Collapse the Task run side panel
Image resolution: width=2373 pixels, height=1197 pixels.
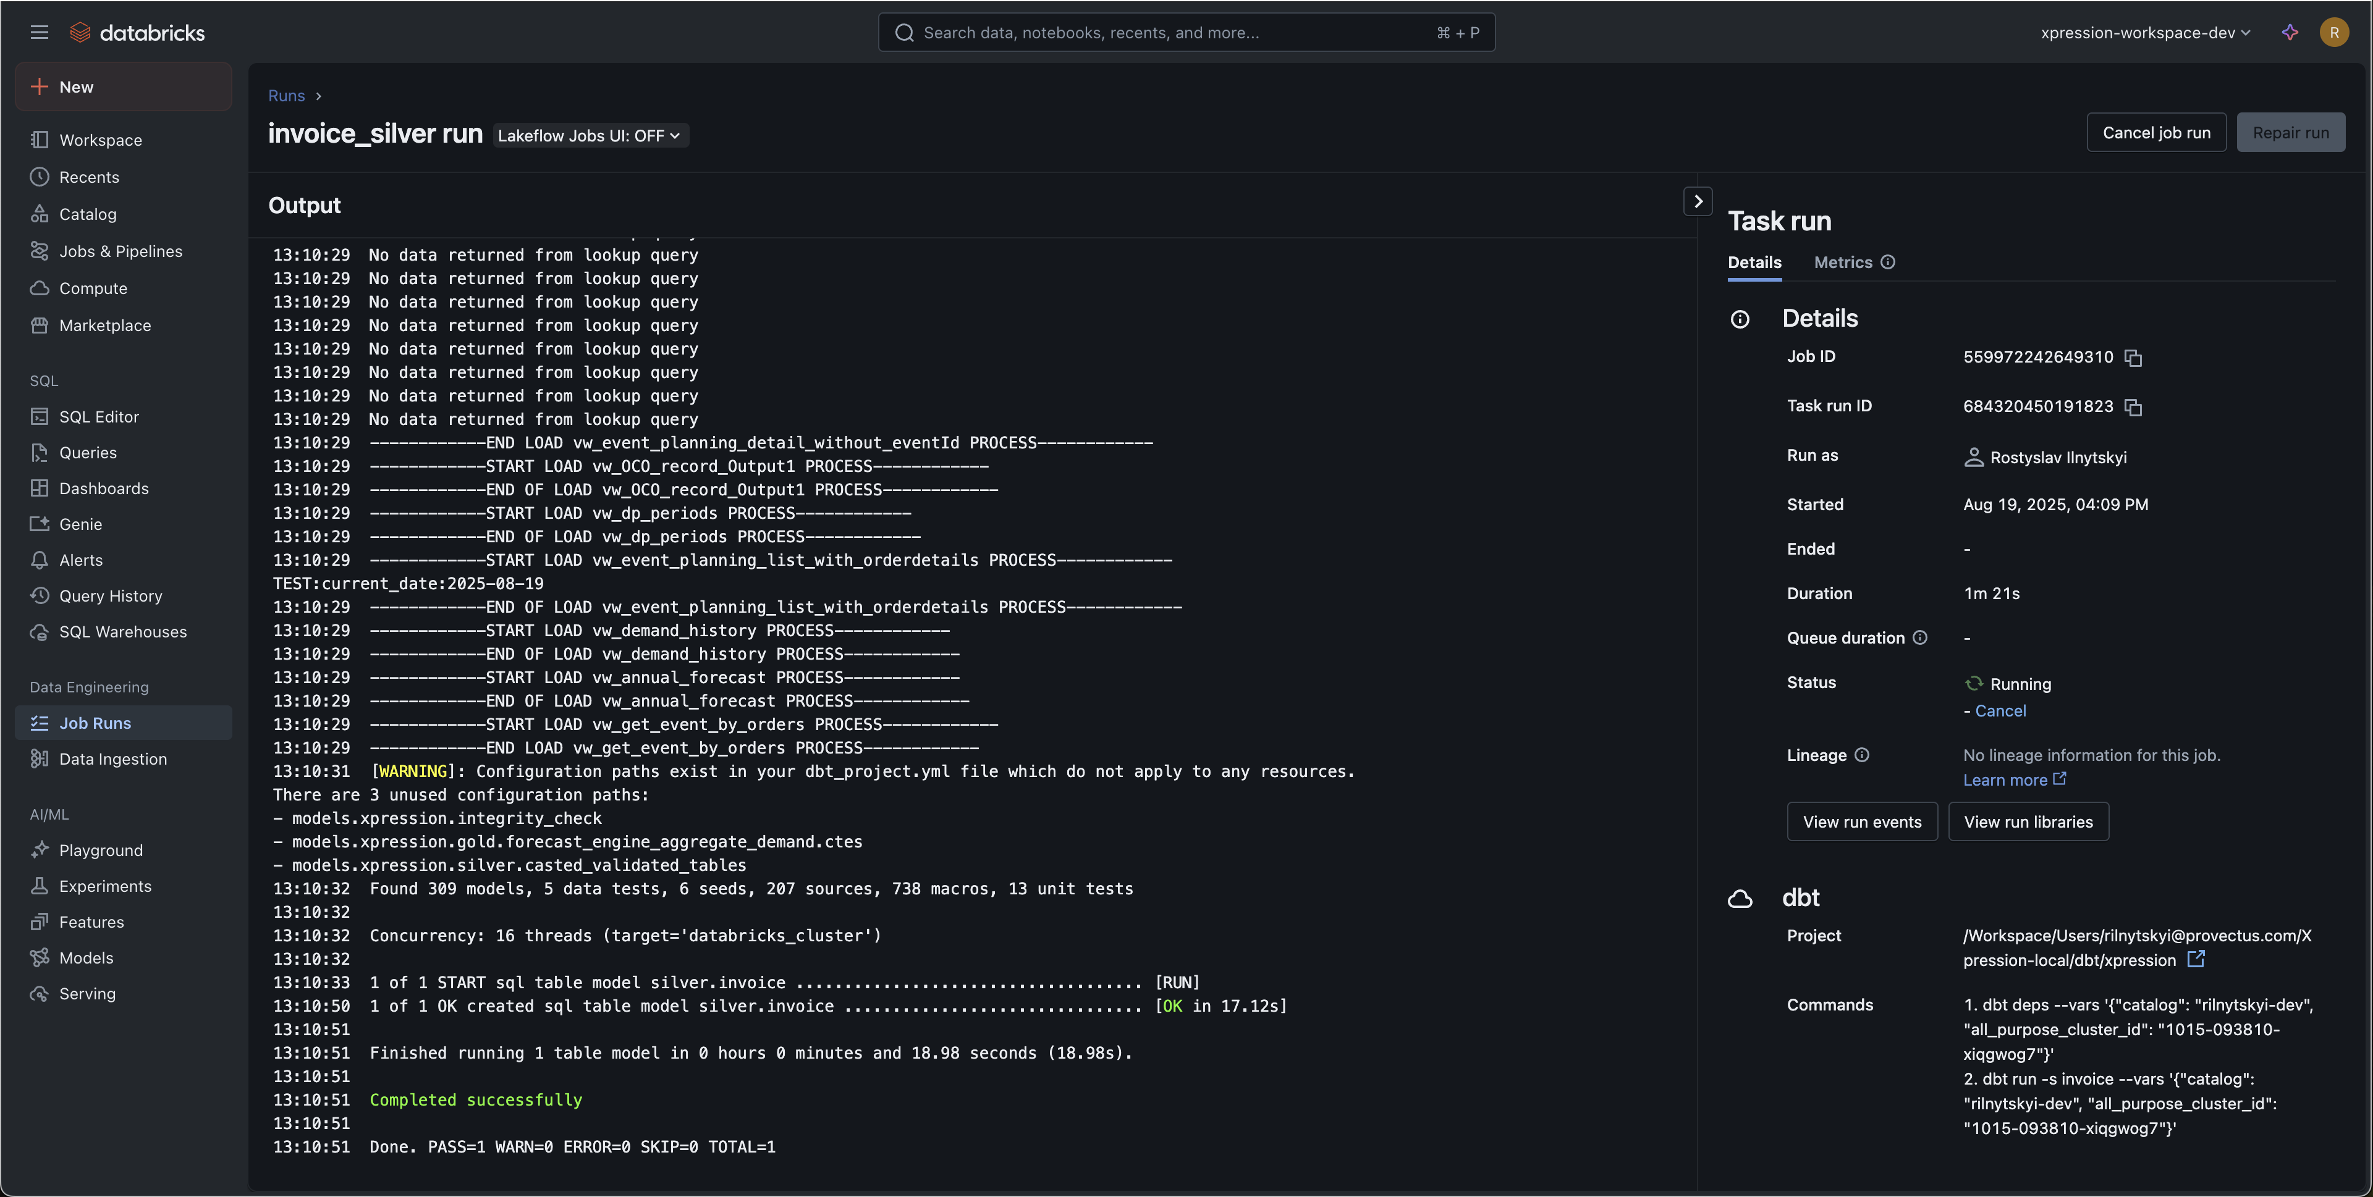pyautogui.click(x=1698, y=201)
